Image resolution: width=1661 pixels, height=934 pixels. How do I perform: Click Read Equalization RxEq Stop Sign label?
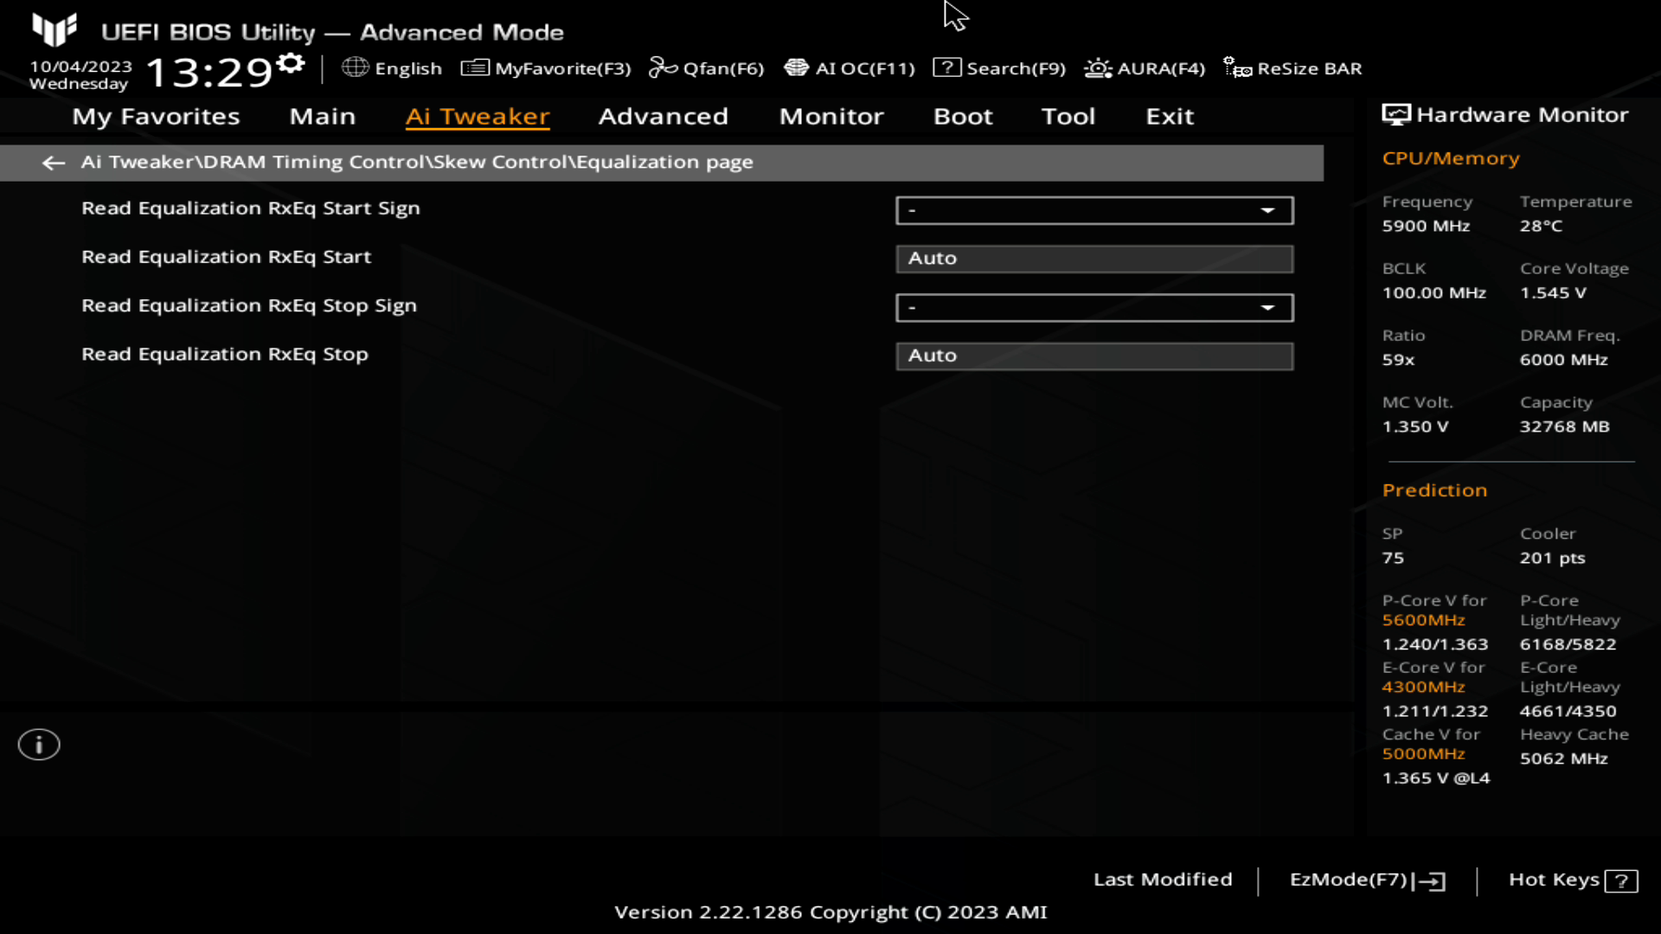(x=249, y=306)
